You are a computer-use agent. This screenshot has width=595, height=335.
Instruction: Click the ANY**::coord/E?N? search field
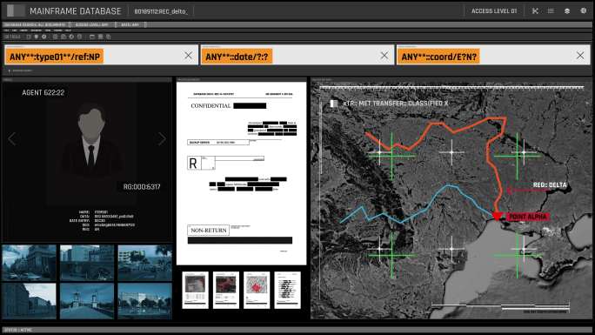point(493,56)
